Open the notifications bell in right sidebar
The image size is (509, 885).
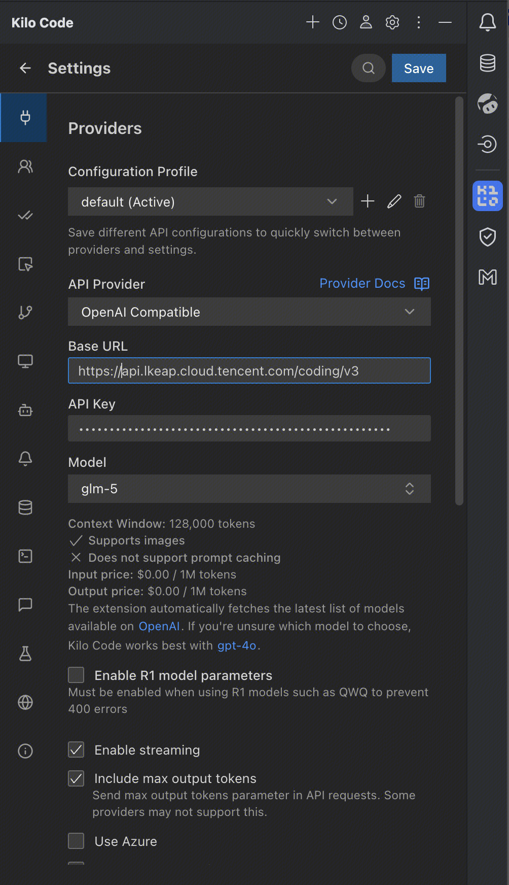[488, 22]
